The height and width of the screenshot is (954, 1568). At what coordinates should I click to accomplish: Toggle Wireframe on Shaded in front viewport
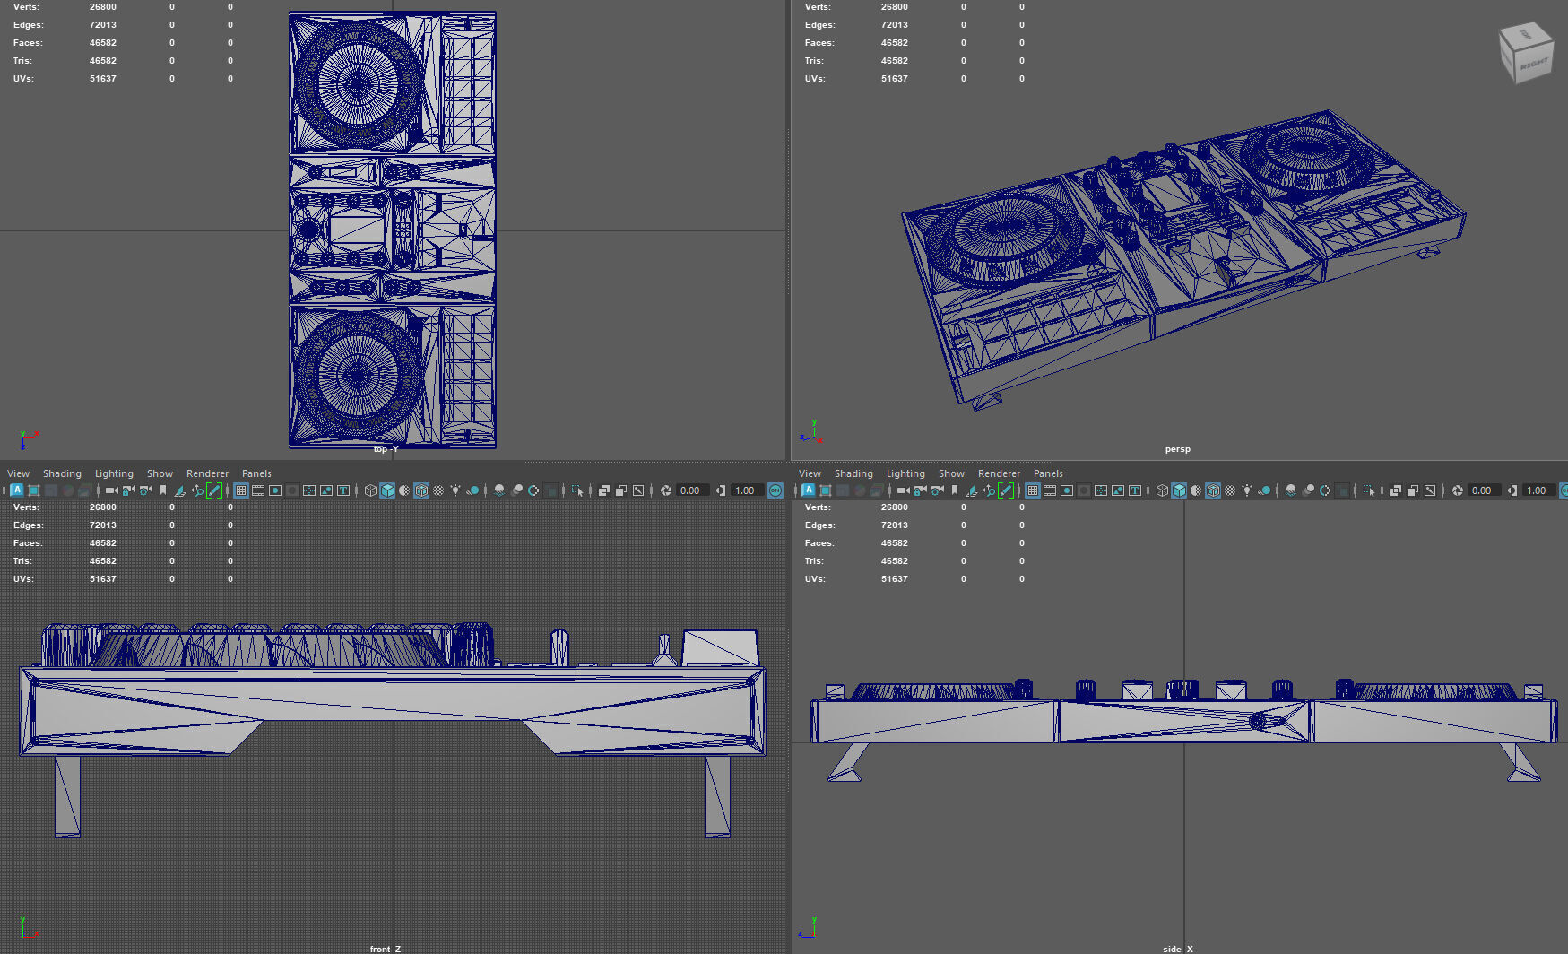click(x=421, y=490)
